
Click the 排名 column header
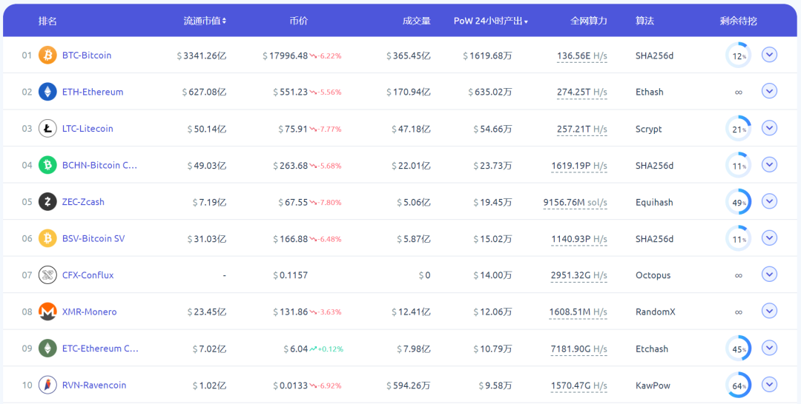coord(47,21)
